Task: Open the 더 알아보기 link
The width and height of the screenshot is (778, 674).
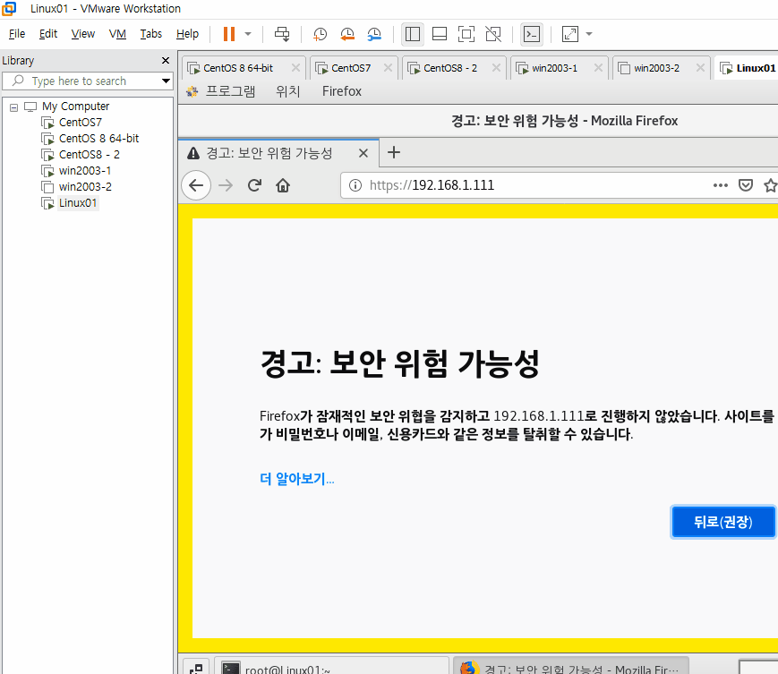Action: 296,479
